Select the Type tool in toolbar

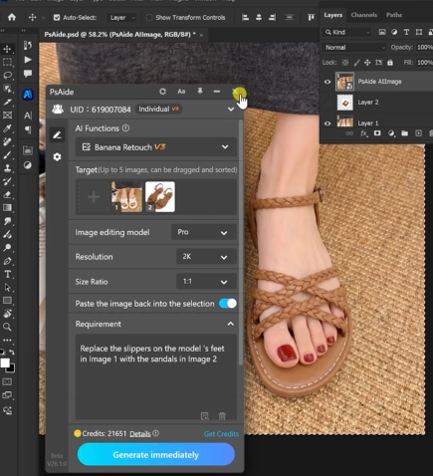(x=7, y=274)
